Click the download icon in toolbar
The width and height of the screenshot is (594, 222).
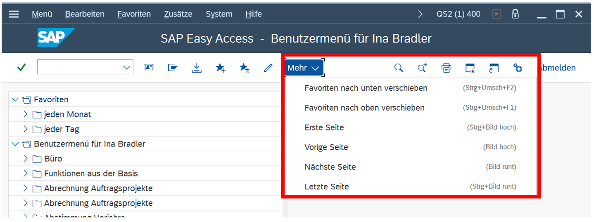197,68
